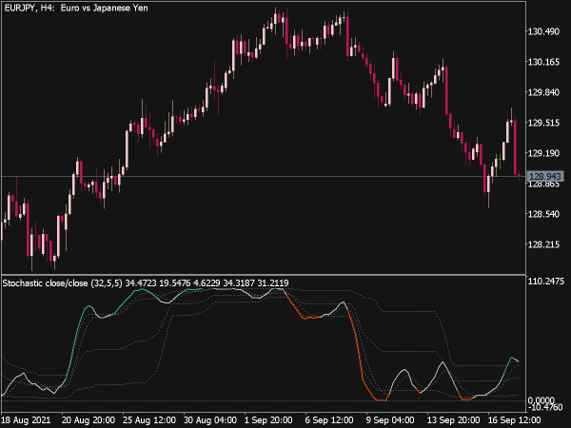571x428 pixels.
Task: Click time axis label 25 Aug 12:00
Action: pyautogui.click(x=149, y=420)
